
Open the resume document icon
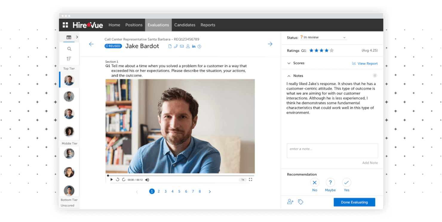click(x=170, y=46)
